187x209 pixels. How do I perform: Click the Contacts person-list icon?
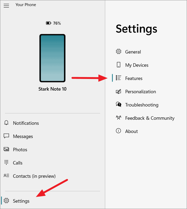pyautogui.click(x=6, y=176)
